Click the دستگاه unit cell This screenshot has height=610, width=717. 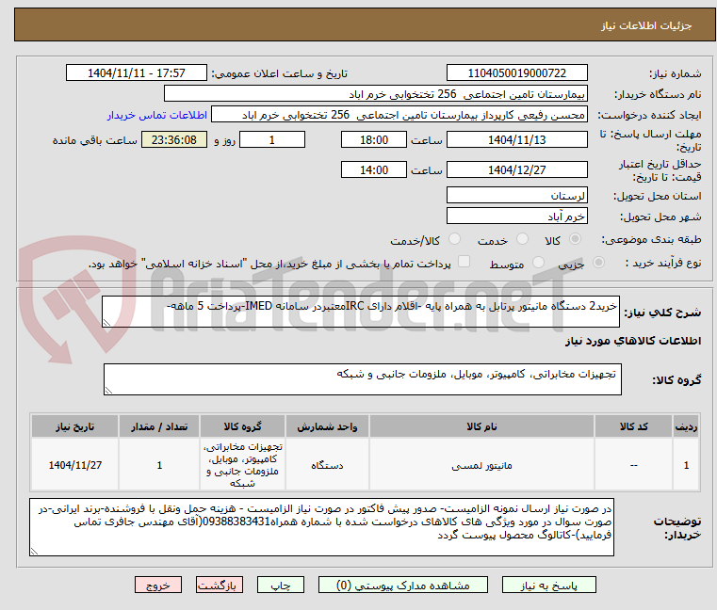[327, 465]
